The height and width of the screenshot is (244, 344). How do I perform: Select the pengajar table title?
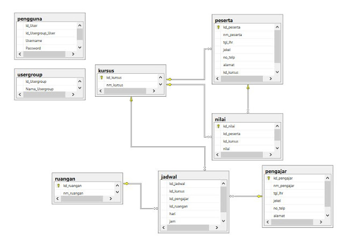click(276, 171)
